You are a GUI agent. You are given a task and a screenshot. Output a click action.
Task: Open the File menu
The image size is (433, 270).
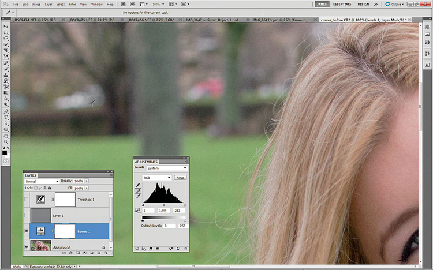click(x=16, y=5)
